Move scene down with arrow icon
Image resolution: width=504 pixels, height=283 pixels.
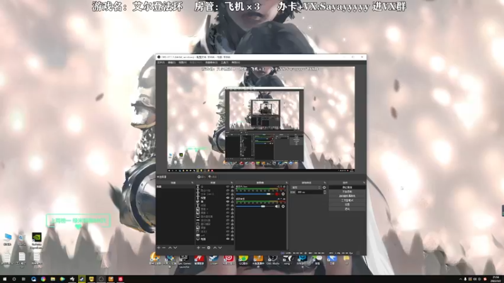click(175, 248)
